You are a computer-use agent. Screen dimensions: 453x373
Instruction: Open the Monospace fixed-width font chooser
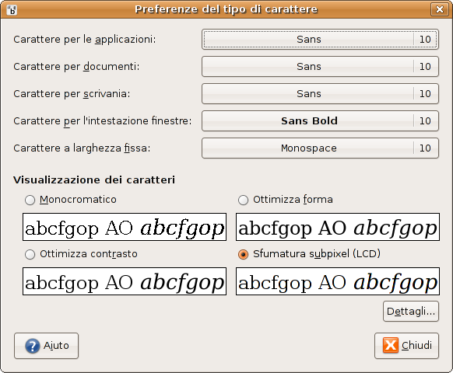tap(320, 148)
